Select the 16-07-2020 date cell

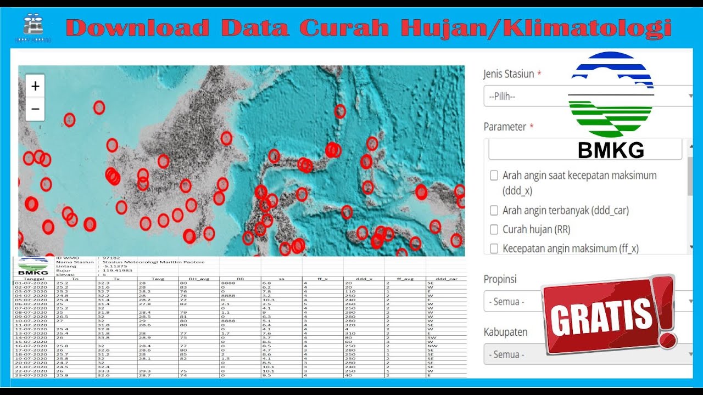tap(35, 346)
